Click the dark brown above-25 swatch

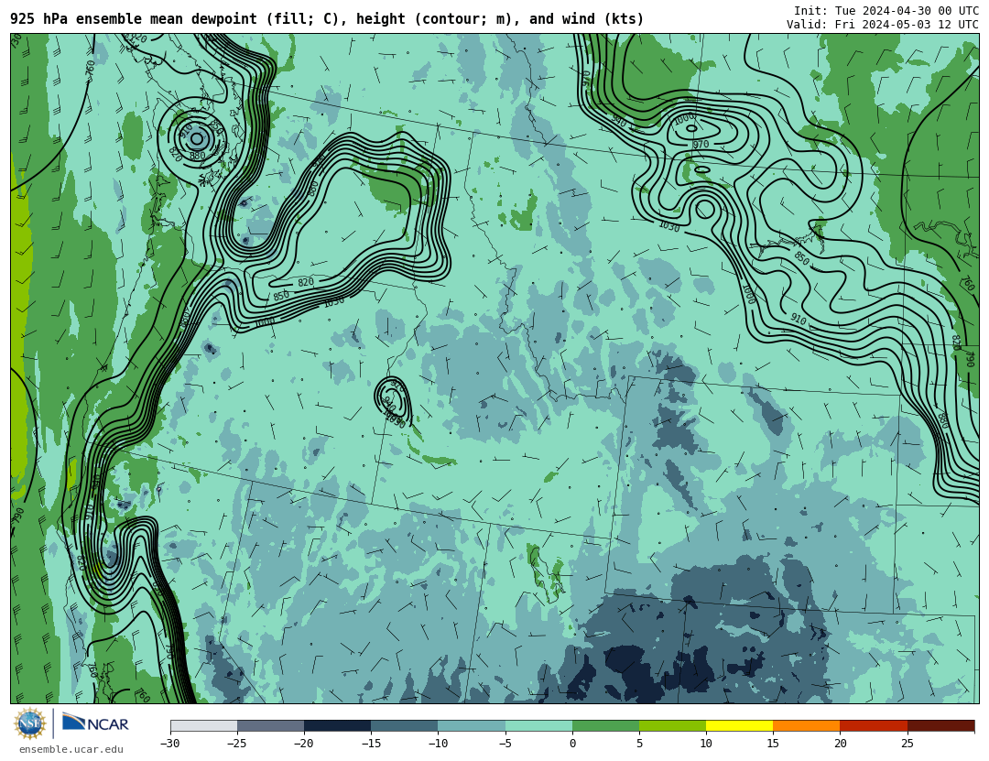[x=941, y=725]
